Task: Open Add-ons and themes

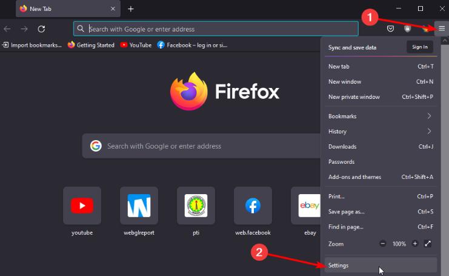Action: [x=381, y=177]
